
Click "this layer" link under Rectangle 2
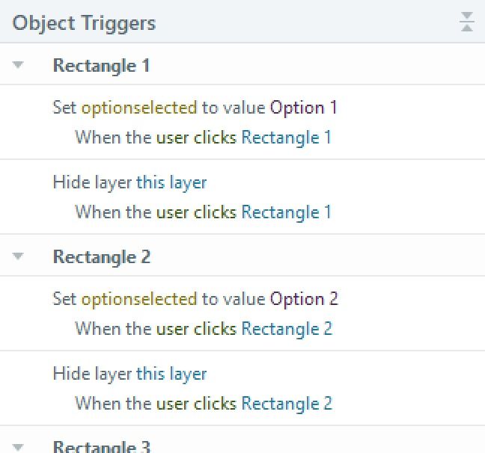(171, 374)
